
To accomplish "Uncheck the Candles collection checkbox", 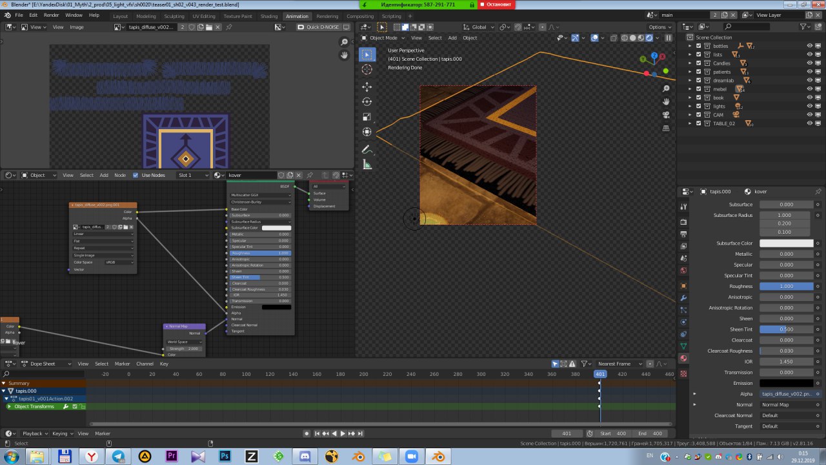I will 698,63.
